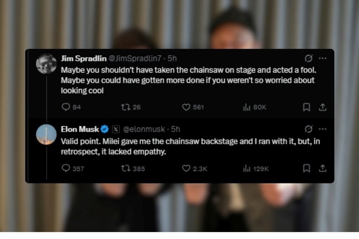Open the @JimSpradlin7 handle link
This screenshot has height=239, width=359.
(136, 59)
